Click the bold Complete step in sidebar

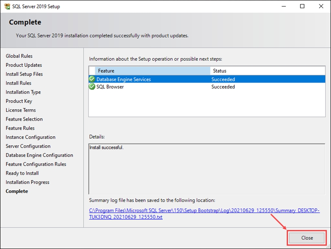point(17,191)
